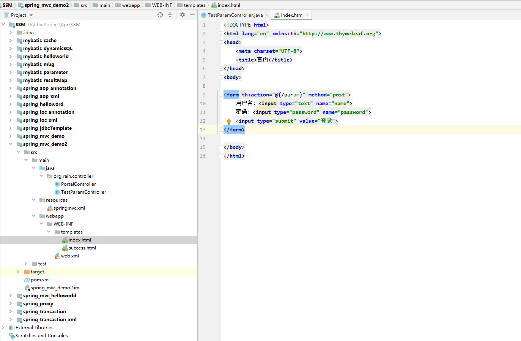
Task: Expand External Libraries node
Action: pos(3,328)
